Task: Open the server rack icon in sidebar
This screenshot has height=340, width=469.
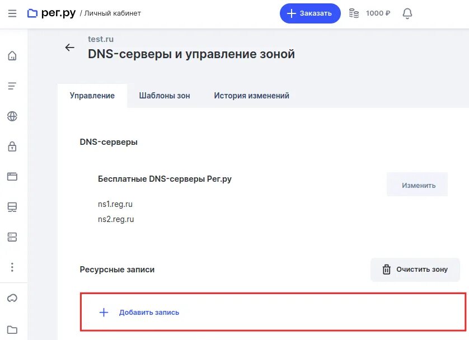Action: tap(12, 237)
